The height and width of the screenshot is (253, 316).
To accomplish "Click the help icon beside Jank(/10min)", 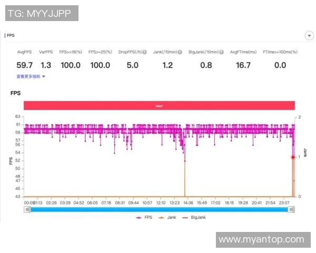I will click(x=180, y=52).
